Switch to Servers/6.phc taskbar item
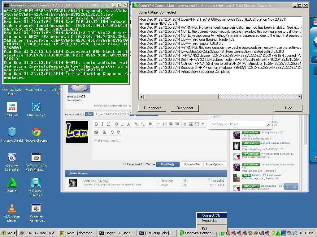The height and width of the screenshot is (237, 317). point(157,233)
